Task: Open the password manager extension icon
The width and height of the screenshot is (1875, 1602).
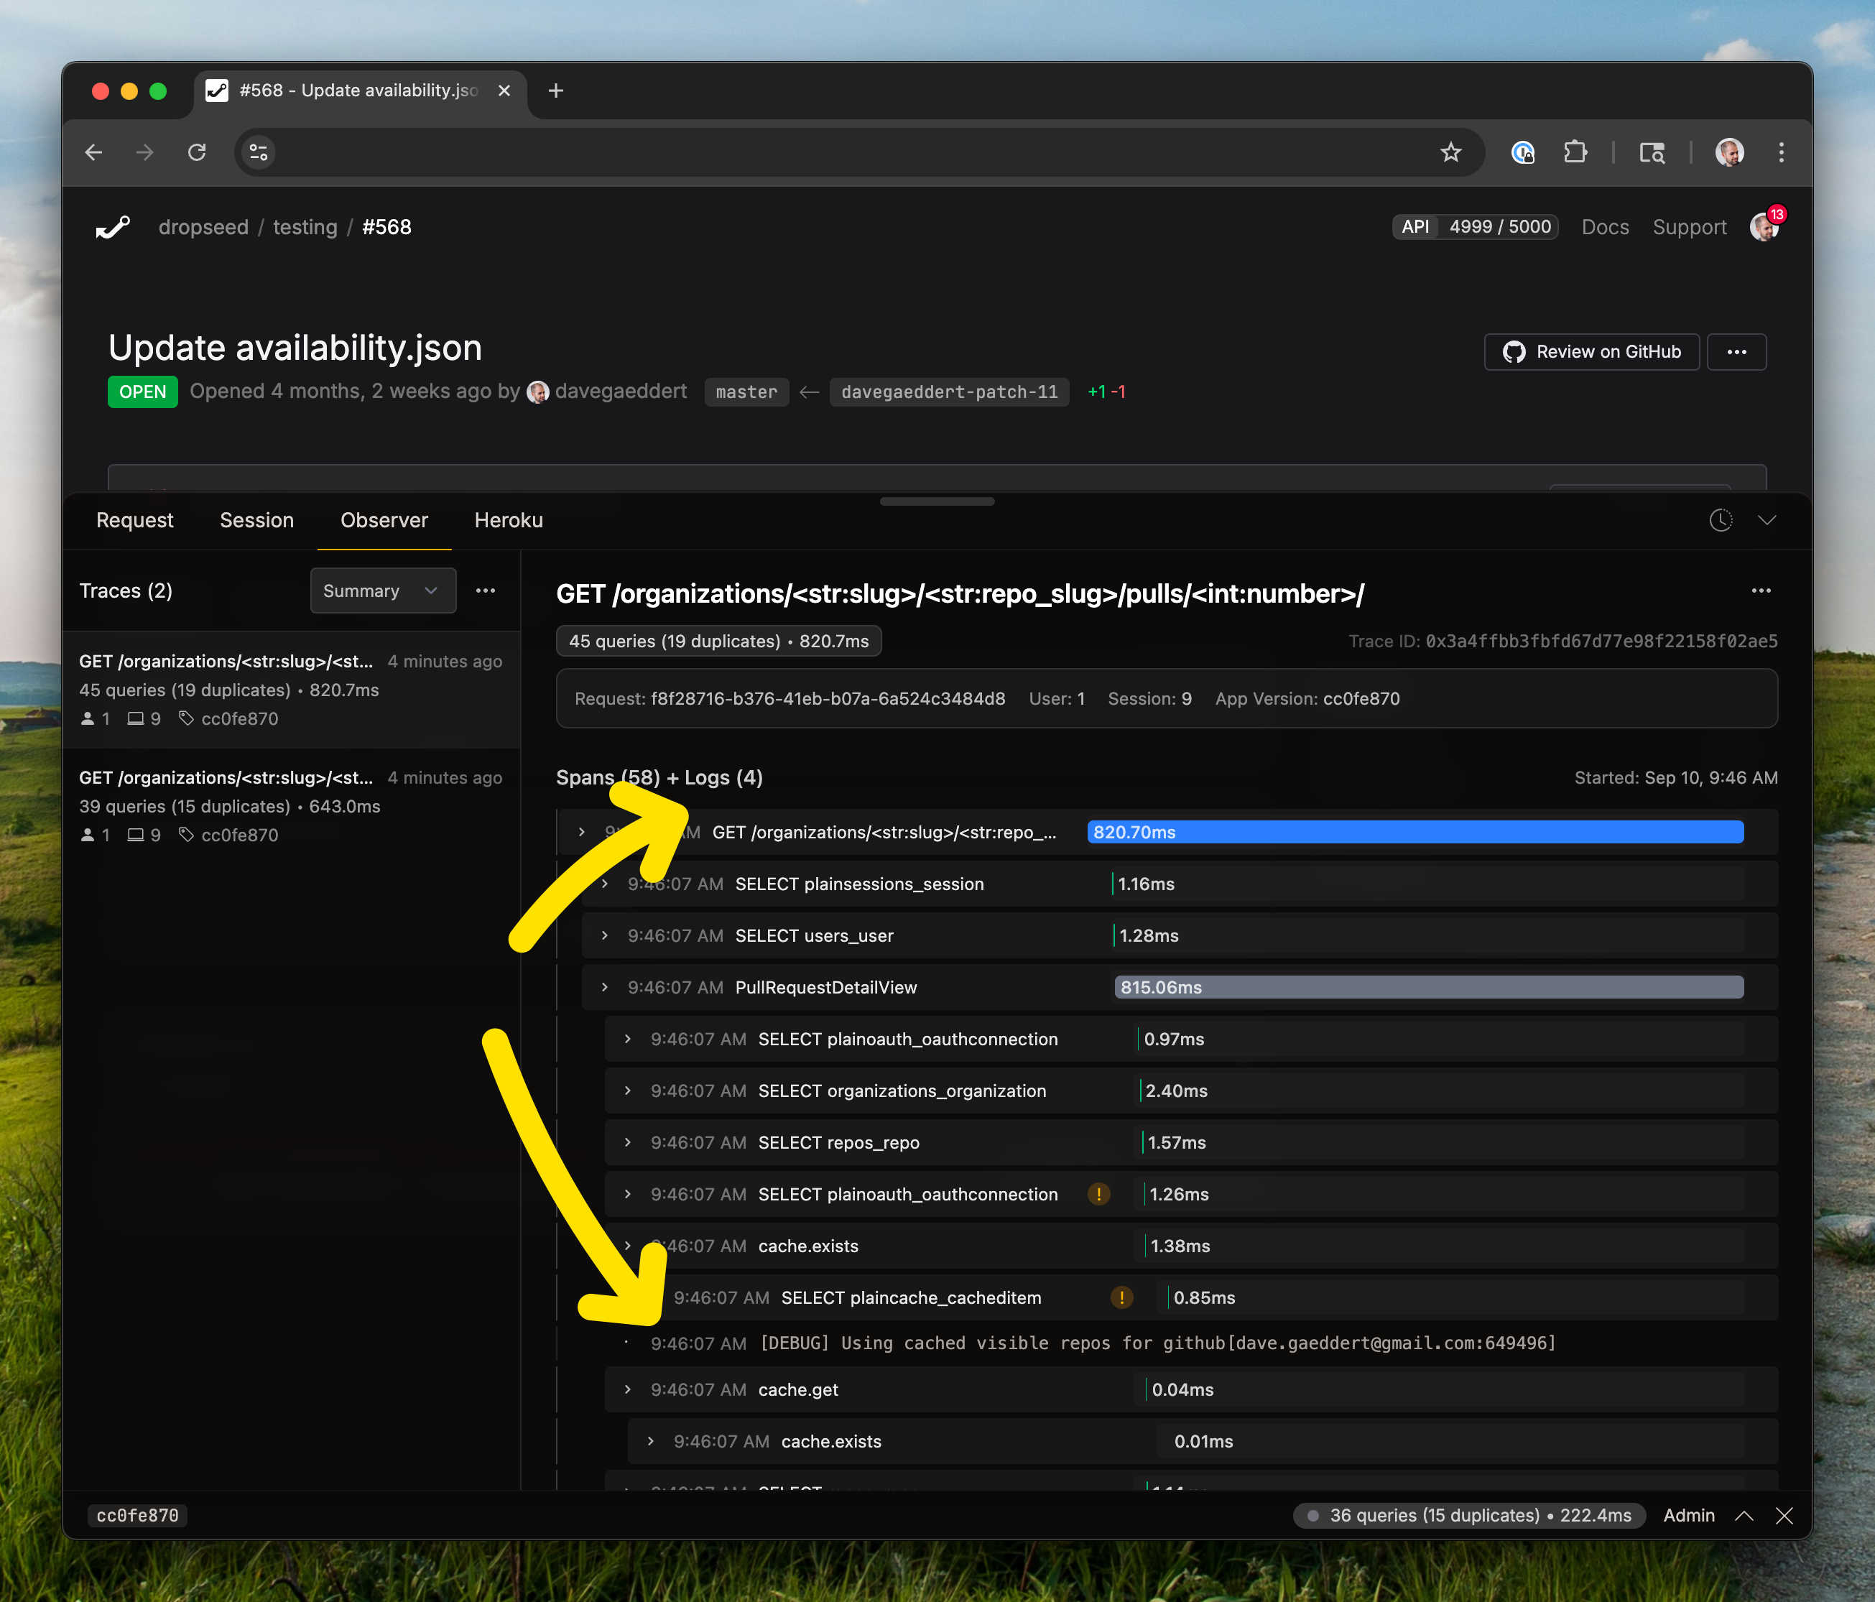Action: (1523, 152)
